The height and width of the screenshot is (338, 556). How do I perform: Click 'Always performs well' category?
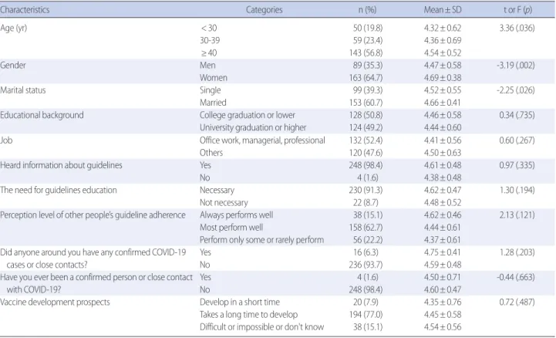(x=237, y=215)
